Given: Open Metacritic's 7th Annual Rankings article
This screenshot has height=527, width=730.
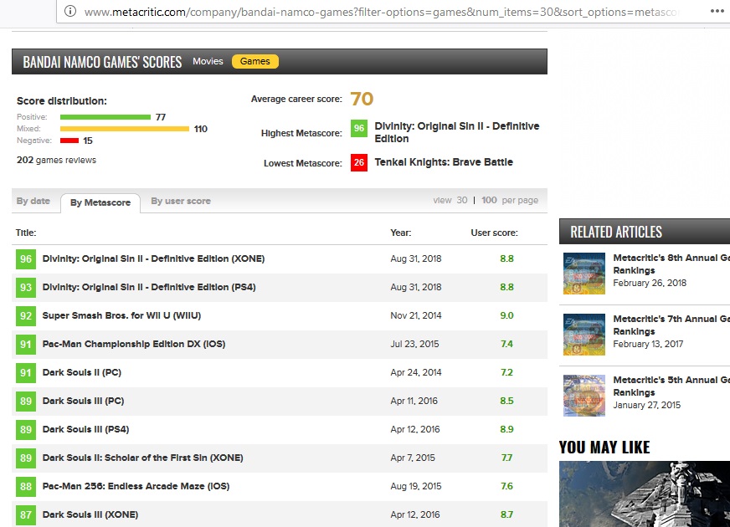Looking at the screenshot, I should (671, 325).
